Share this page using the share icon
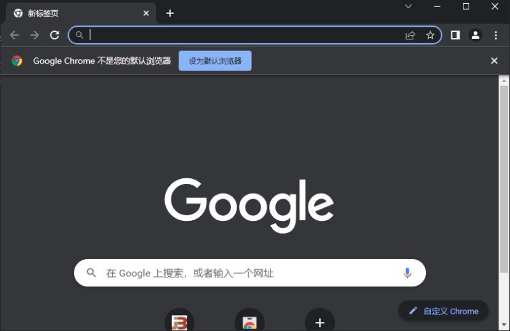The height and width of the screenshot is (331, 510). (411, 35)
